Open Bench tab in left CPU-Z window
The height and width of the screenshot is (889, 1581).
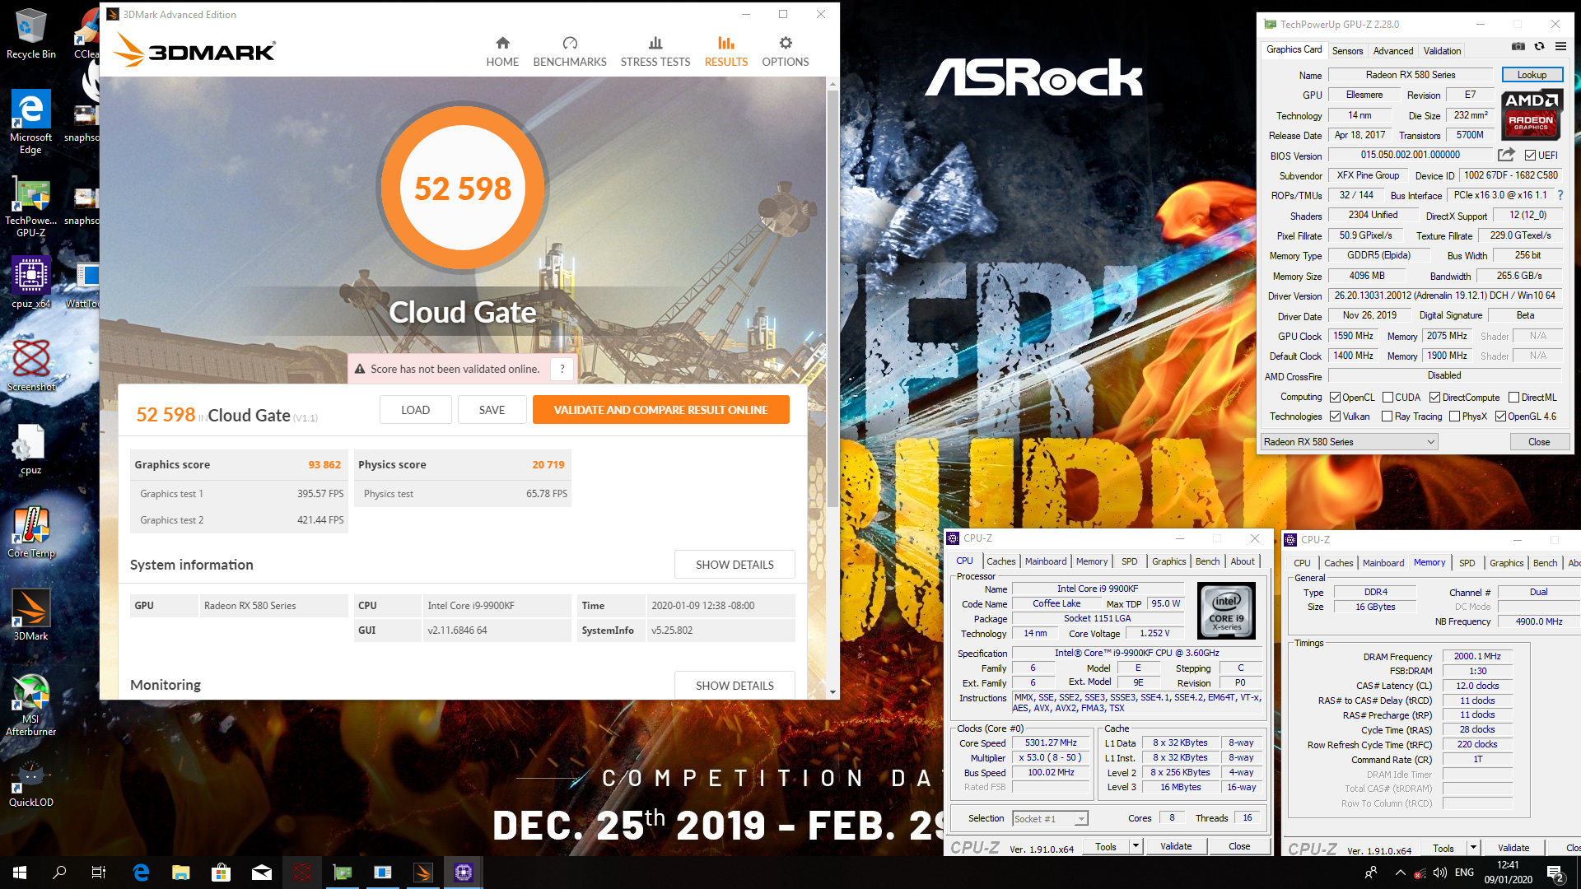click(x=1208, y=561)
